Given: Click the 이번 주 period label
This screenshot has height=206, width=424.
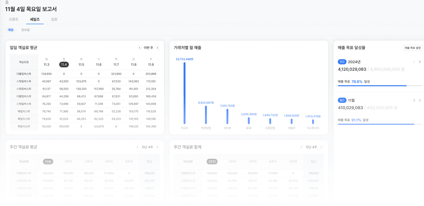Looking at the screenshot, I should 148,48.
